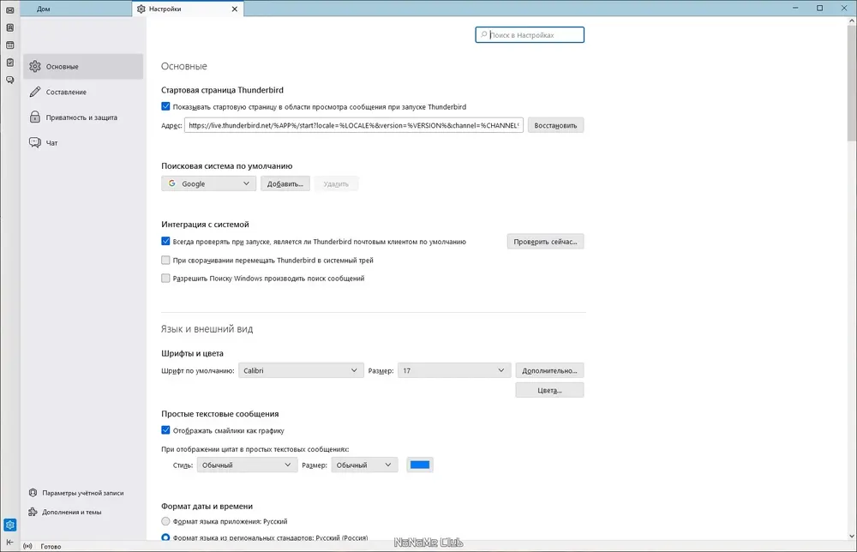857x552 pixels.
Task: Close the Настройки tab
Action: [235, 9]
